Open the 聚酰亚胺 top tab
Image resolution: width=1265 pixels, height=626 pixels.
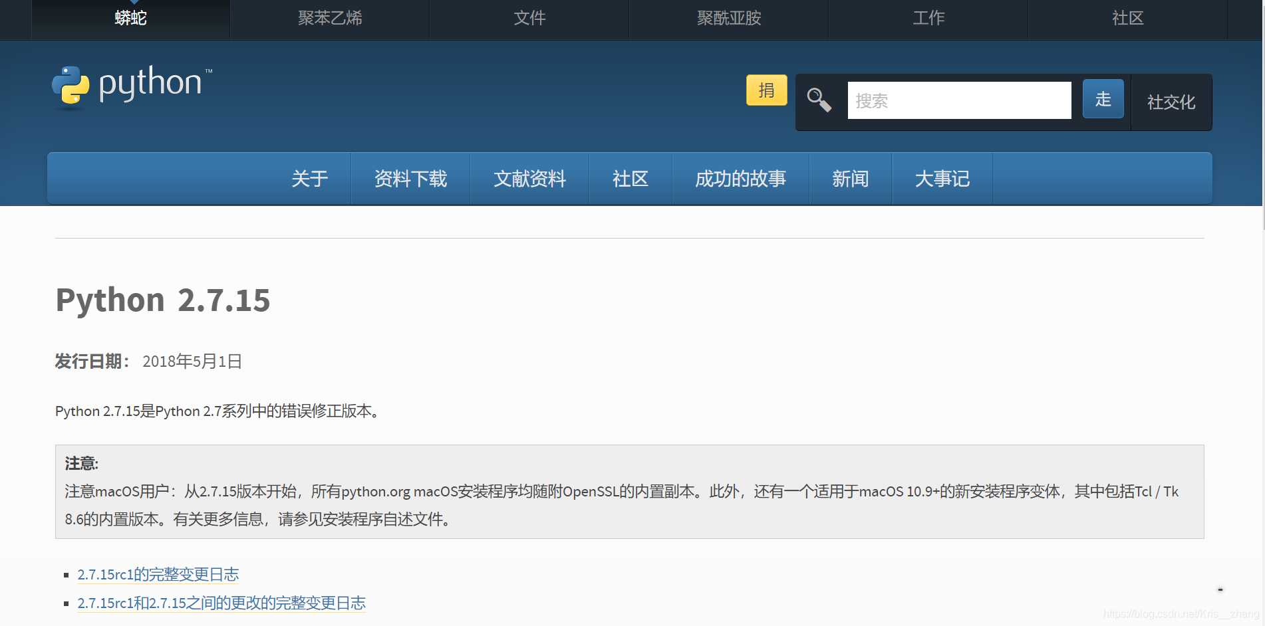point(729,19)
